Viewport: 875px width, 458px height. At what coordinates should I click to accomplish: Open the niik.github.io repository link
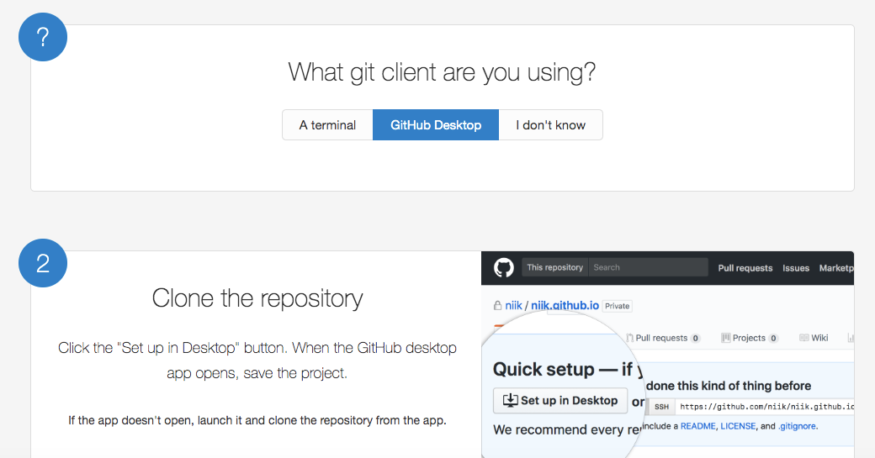coord(565,305)
